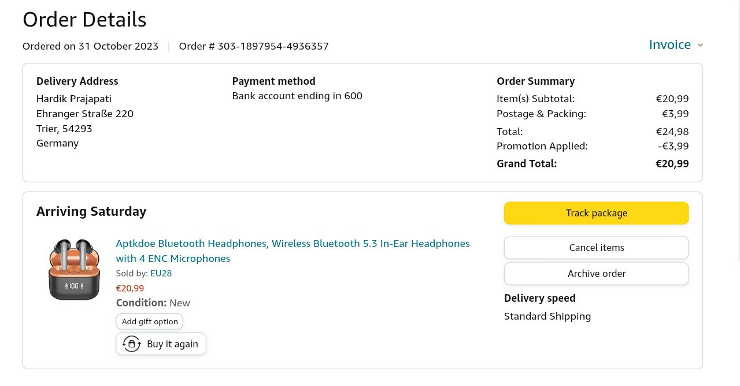Click the Promotion Applied discount amount
This screenshot has height=386, width=740.
673,146
